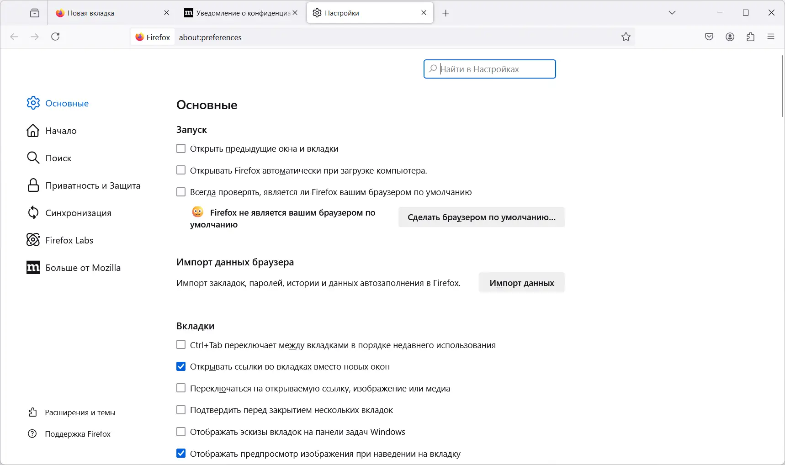Image resolution: width=785 pixels, height=465 pixels.
Task: Open the Начало settings section
Action: click(x=60, y=131)
